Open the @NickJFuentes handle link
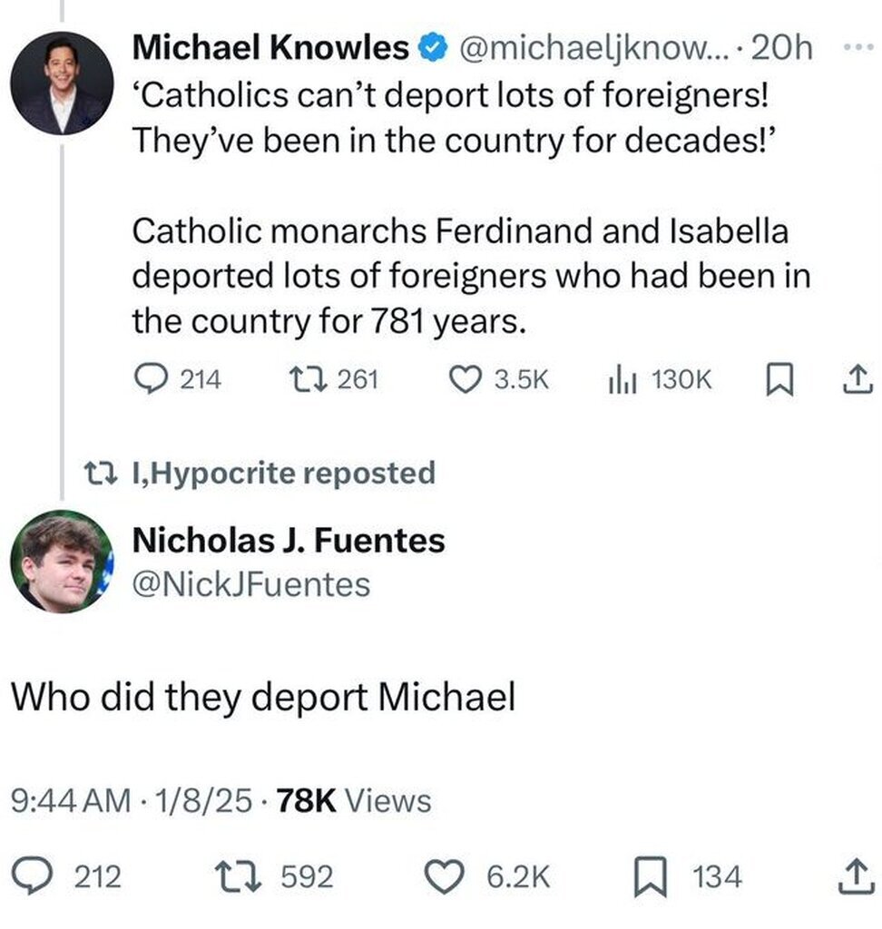Viewport: 882px width, 929px height. pos(251,584)
